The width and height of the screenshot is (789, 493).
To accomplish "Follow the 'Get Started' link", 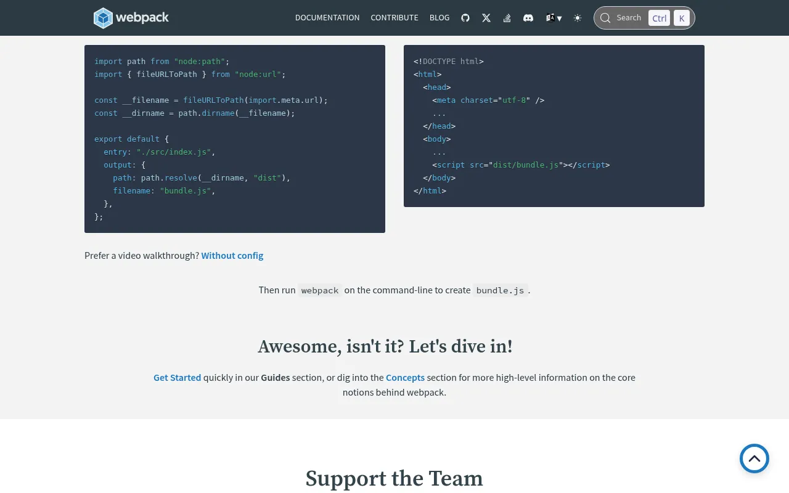I will [x=178, y=377].
